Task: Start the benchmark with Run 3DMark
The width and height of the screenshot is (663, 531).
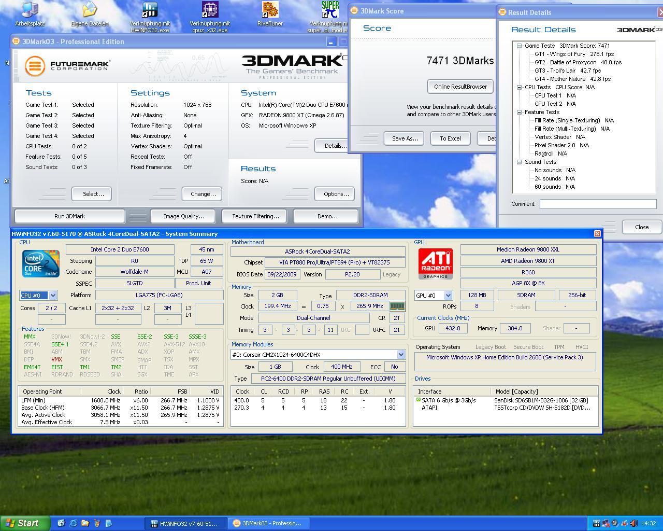Action: 69,216
